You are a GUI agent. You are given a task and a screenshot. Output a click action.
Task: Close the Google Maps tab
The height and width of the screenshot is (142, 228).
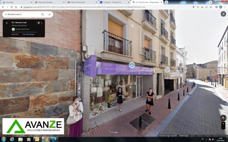pyautogui.click(x=161, y=2)
